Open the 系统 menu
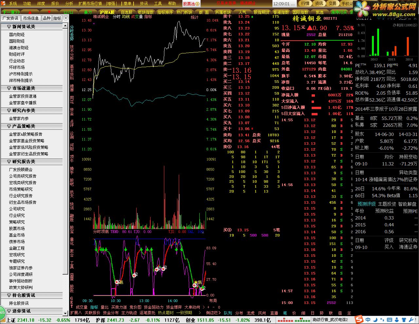Viewport: 419px width, 324px height. (x=13, y=4)
